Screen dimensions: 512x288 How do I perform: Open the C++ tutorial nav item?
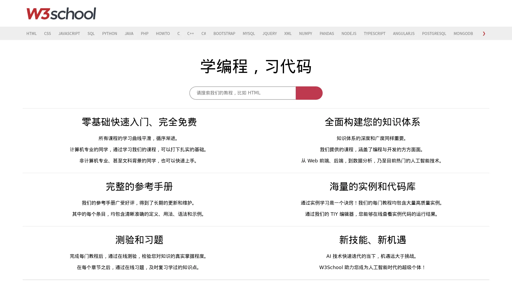[190, 34]
